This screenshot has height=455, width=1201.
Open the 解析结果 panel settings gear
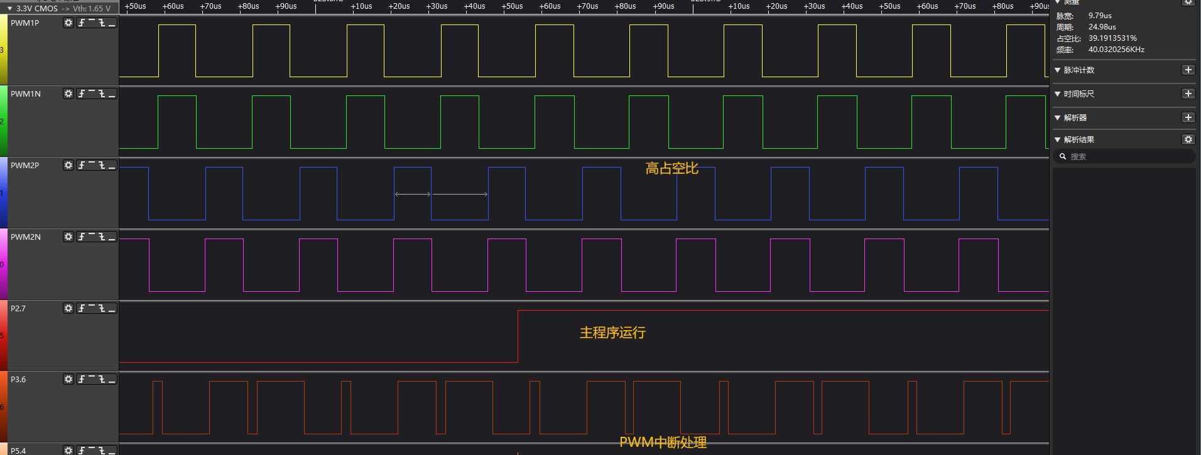[x=1188, y=139]
